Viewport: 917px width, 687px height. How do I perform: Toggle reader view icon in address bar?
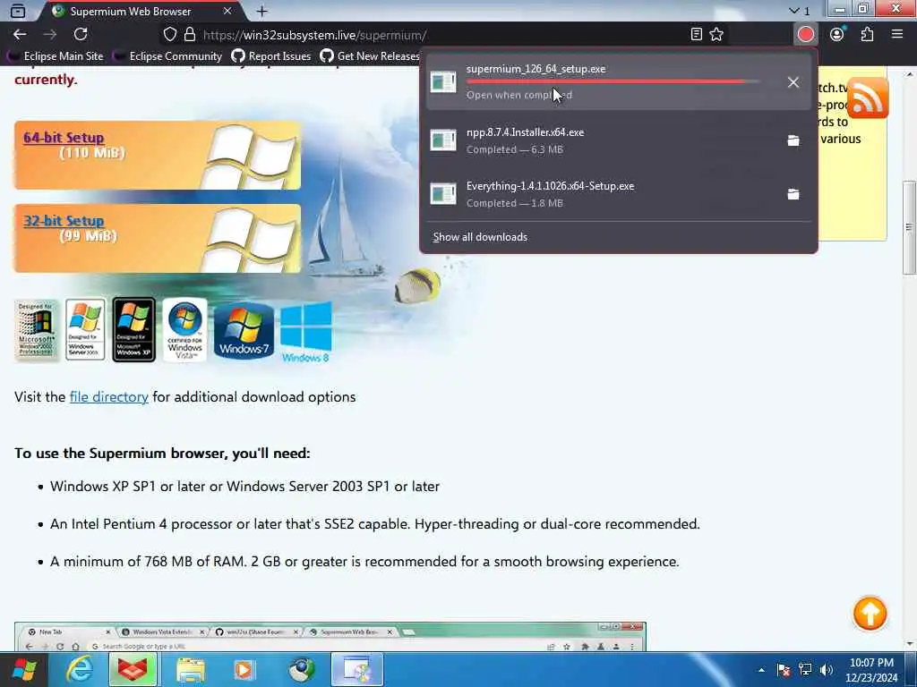696,35
